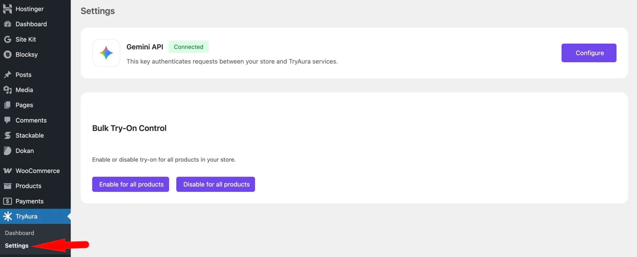Open Comments menu item
637x257 pixels.
coord(35,120)
